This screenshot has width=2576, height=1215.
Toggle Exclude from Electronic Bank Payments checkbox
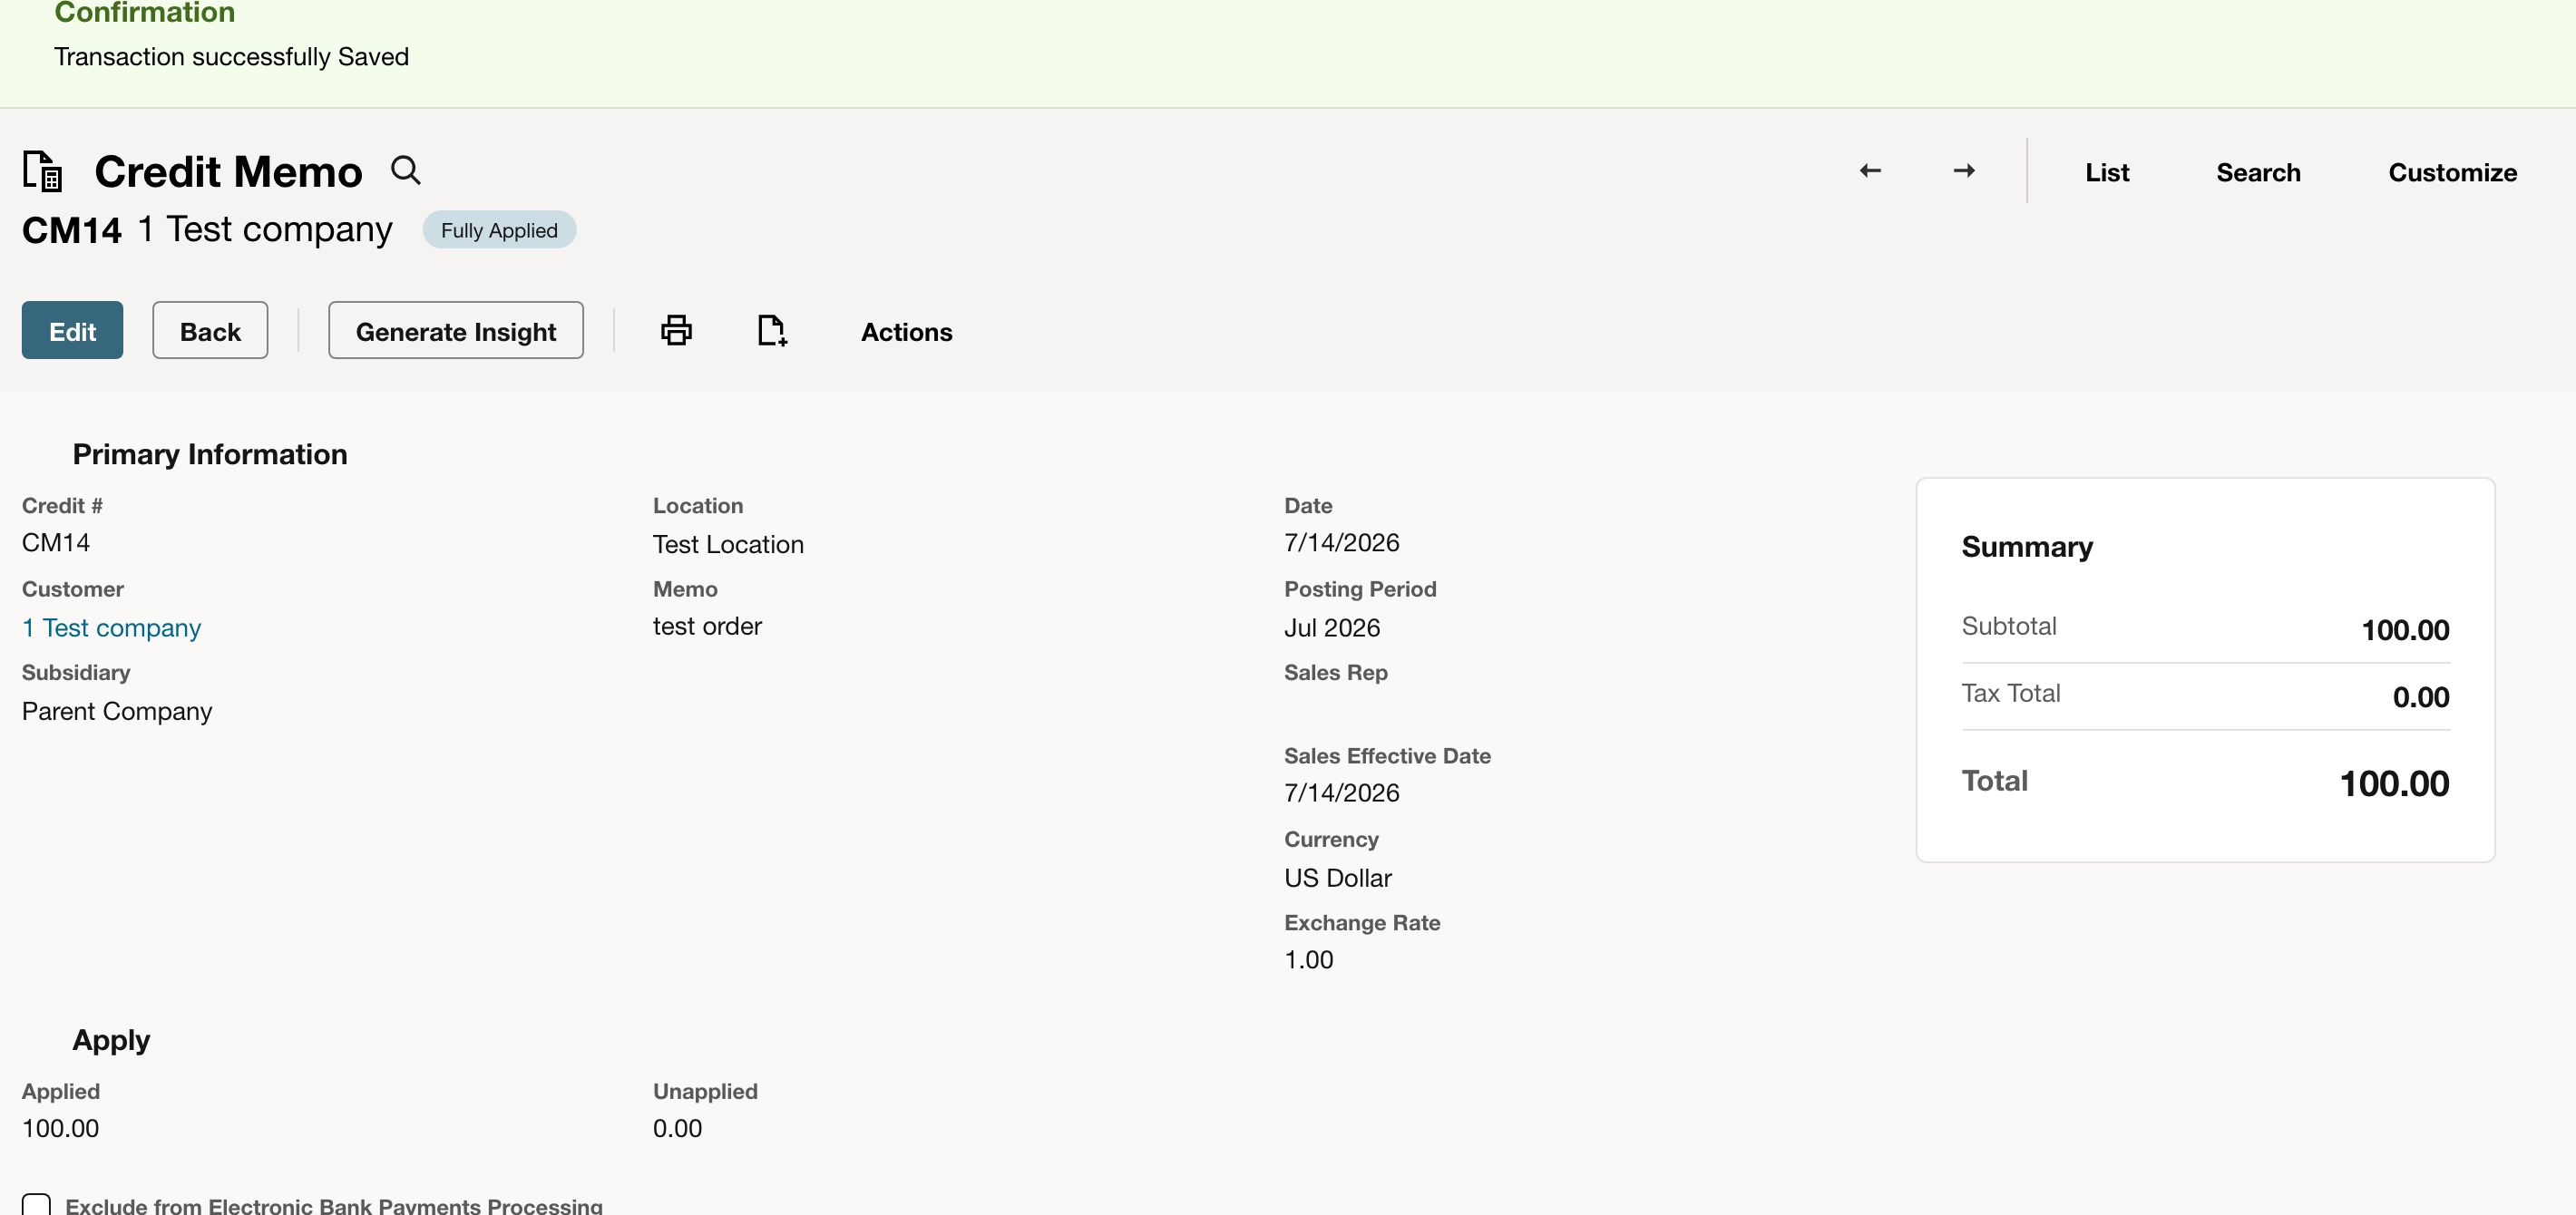tap(37, 1204)
